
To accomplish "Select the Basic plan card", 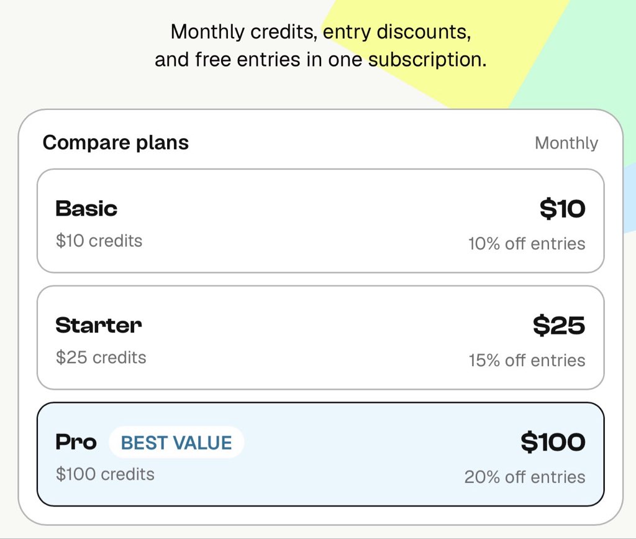I will [320, 221].
